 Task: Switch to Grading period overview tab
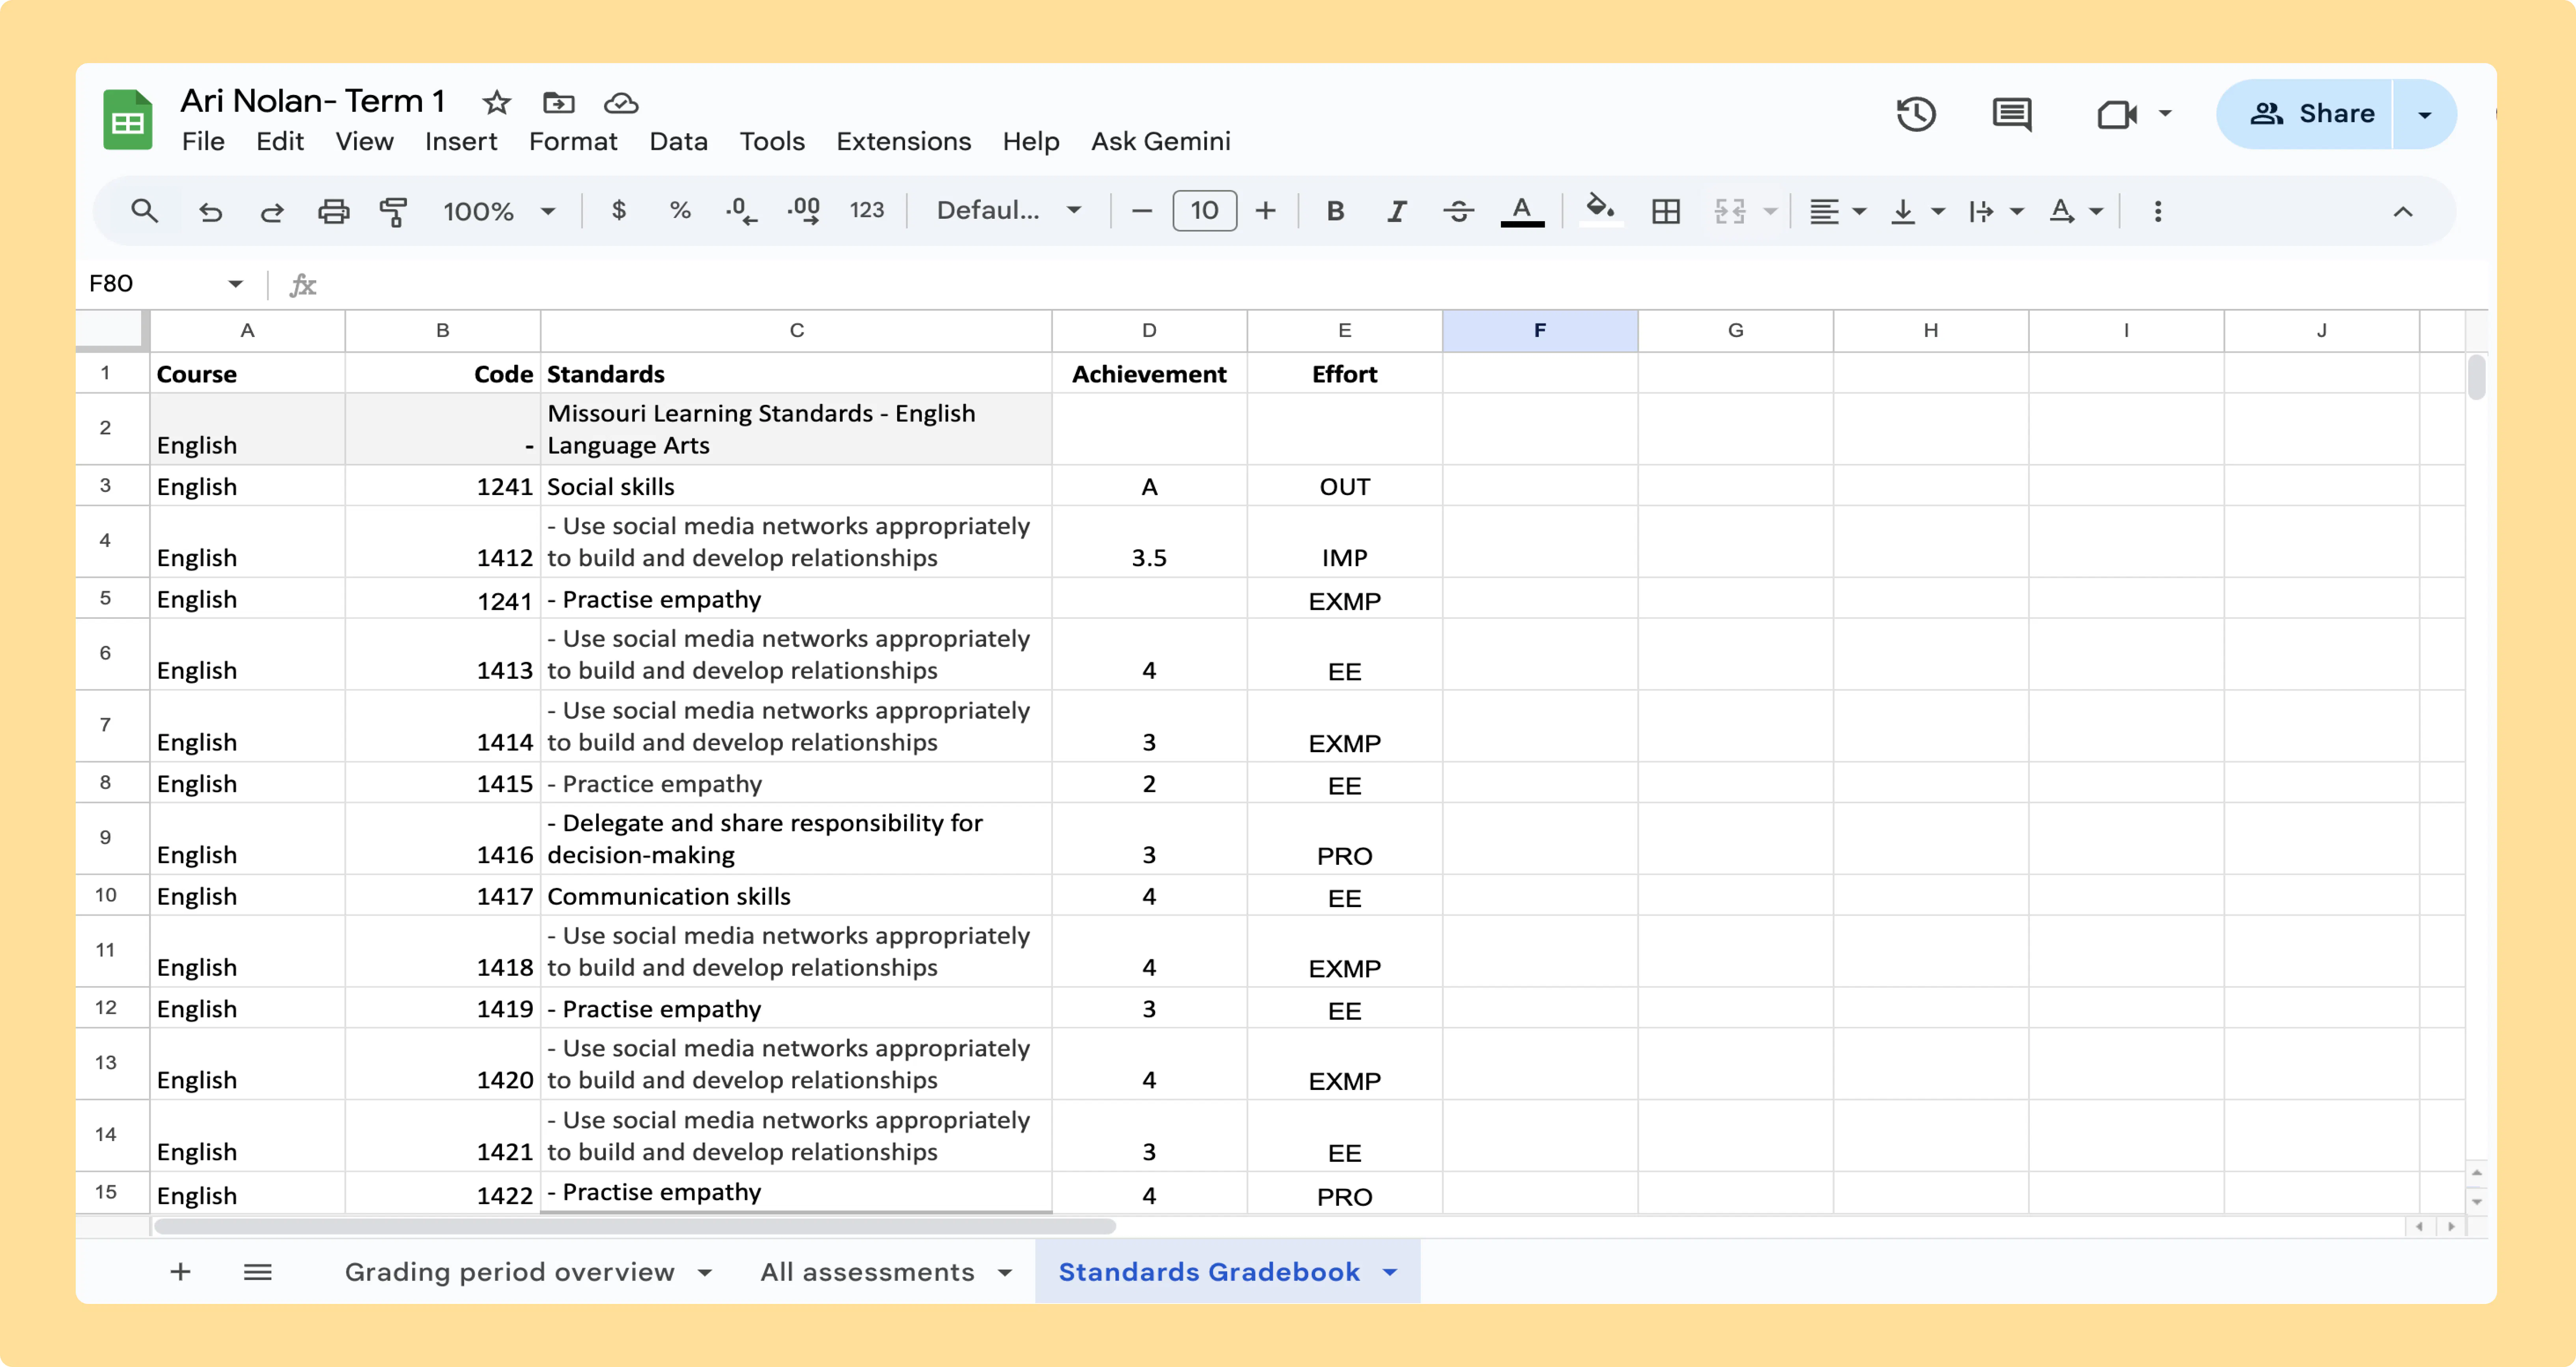[x=510, y=1271]
